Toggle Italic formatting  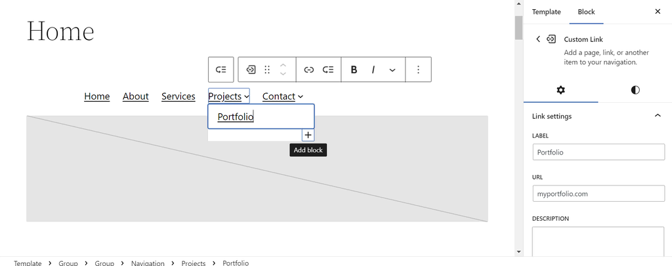point(373,69)
